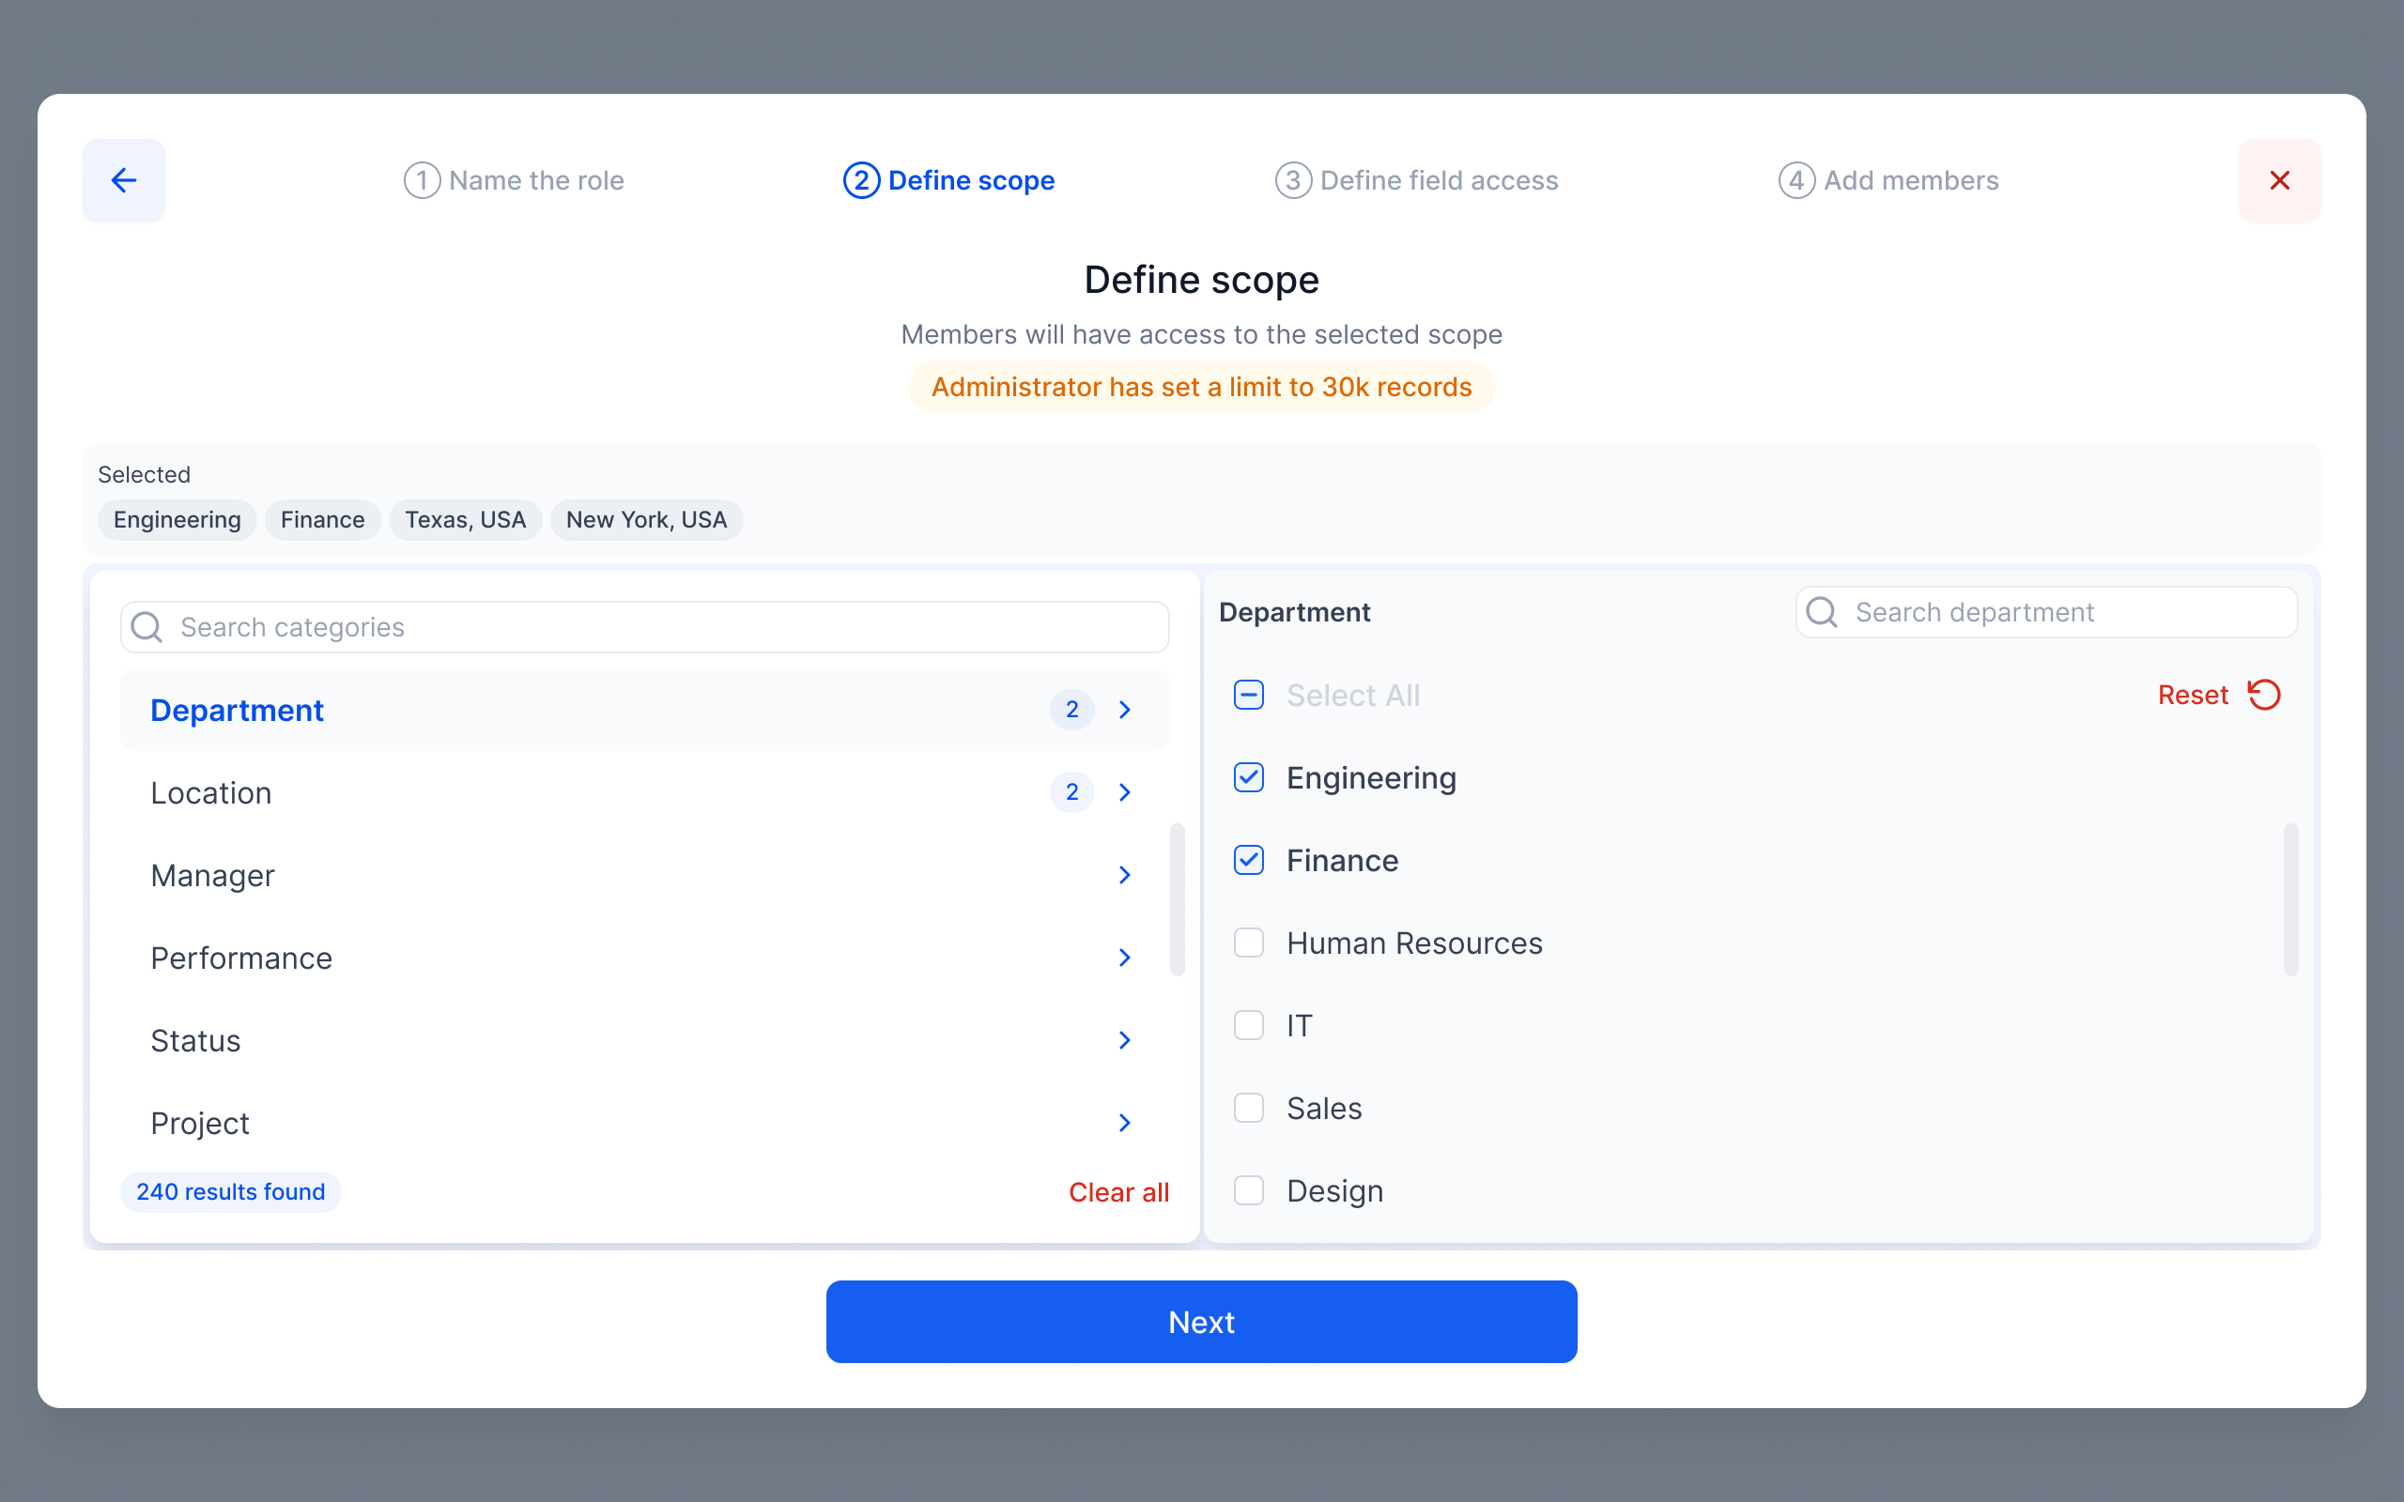Select the Project category row
The image size is (2404, 1502).
[645, 1122]
